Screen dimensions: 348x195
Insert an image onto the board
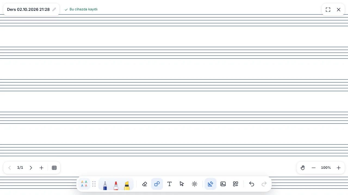(x=223, y=184)
